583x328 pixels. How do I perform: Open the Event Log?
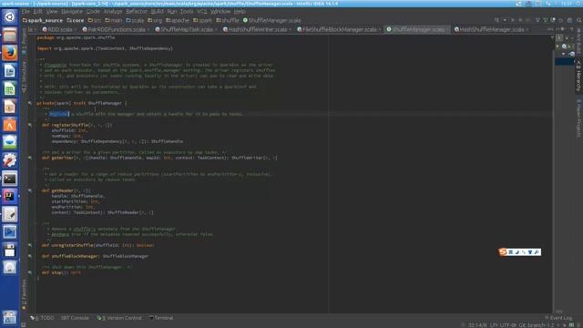(558, 318)
